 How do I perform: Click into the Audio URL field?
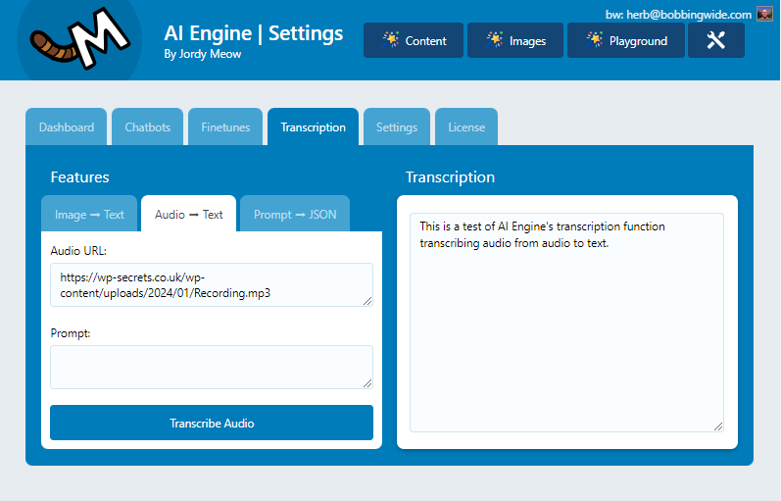click(212, 284)
